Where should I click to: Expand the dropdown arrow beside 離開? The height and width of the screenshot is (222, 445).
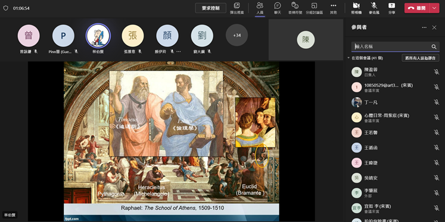(434, 8)
